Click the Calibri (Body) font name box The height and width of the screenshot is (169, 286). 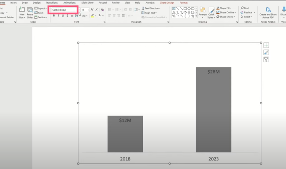coord(63,10)
